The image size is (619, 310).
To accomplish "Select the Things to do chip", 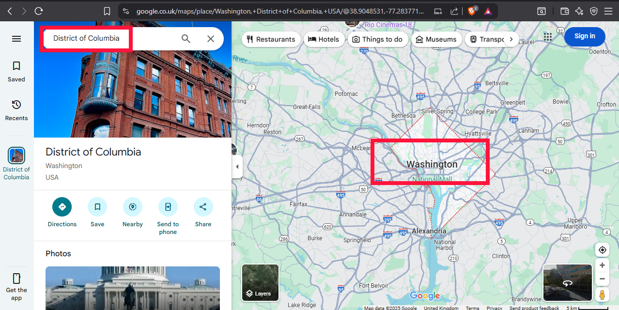I will click(x=377, y=39).
